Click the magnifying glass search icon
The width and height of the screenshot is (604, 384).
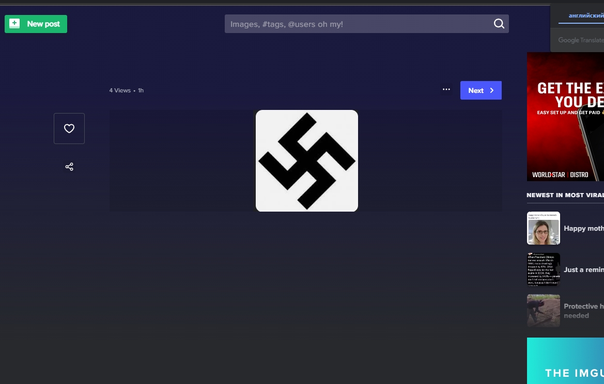tap(499, 24)
